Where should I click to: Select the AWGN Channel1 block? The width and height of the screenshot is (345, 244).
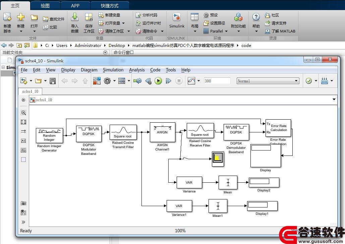pos(162,132)
